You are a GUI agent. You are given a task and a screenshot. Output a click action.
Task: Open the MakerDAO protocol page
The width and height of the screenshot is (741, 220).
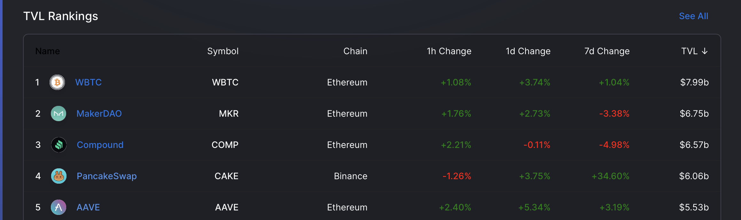coord(99,114)
